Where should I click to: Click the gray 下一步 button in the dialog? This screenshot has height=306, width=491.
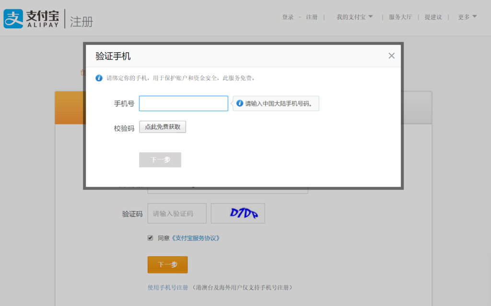[x=160, y=159]
